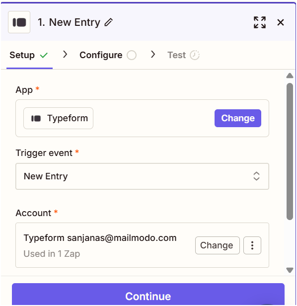Screen dimensions: 297x306
Task: Click the 'App' field label
Action: click(x=24, y=90)
